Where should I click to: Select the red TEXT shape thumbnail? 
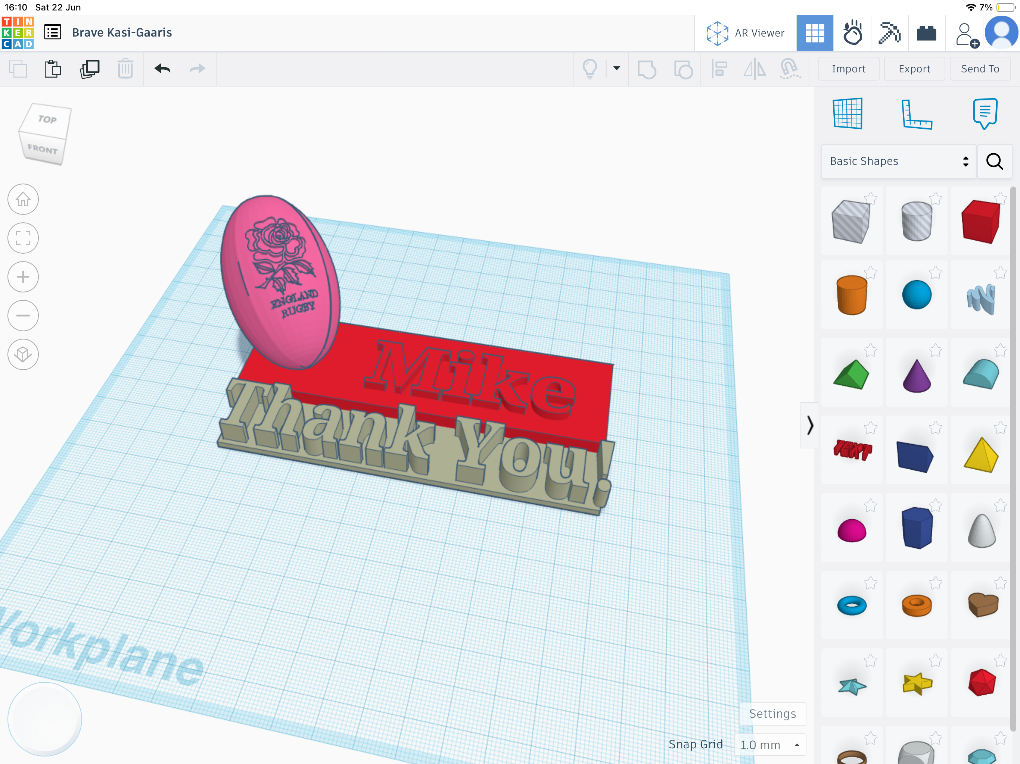tap(852, 450)
